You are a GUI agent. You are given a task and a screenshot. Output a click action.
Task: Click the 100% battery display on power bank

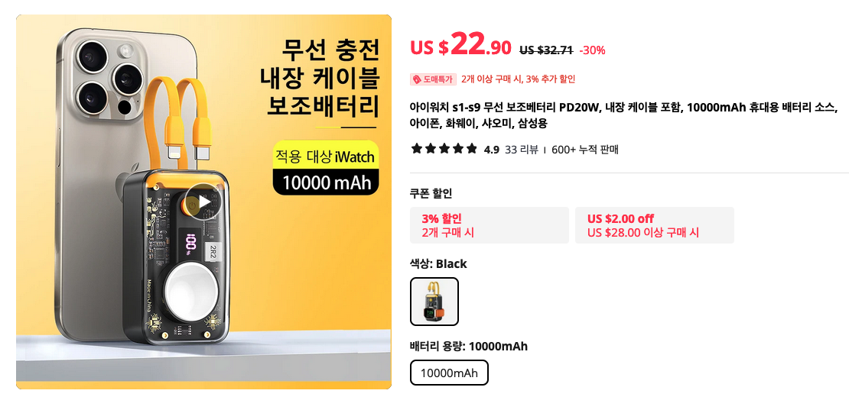tap(190, 243)
